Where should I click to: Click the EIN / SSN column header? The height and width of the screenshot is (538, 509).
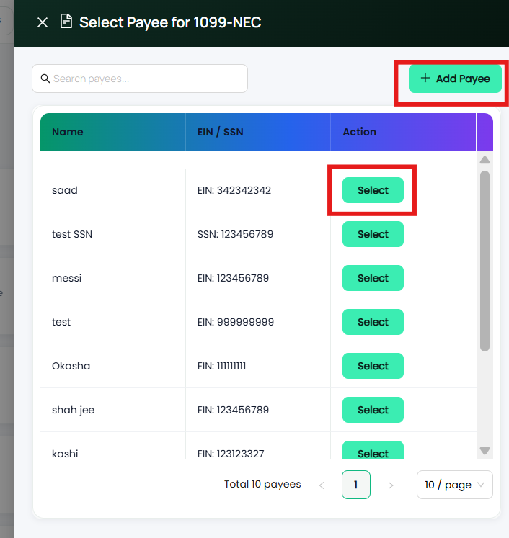(258, 132)
